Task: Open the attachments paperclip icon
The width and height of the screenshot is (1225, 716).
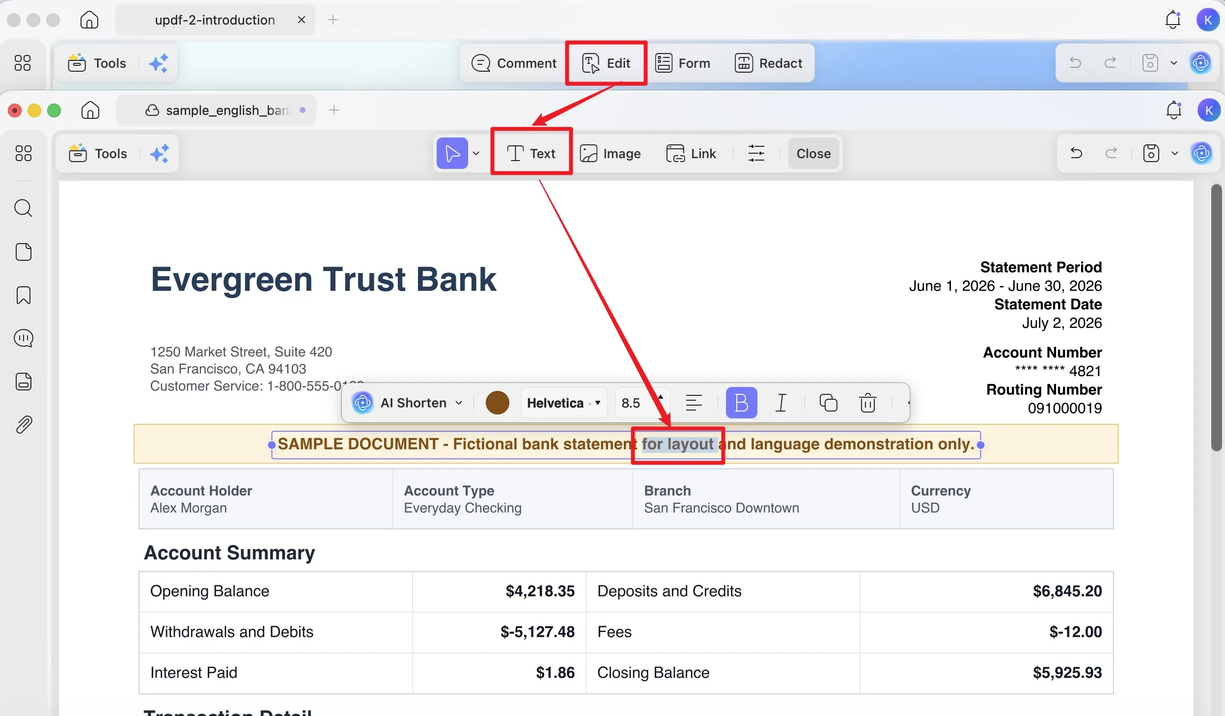Action: tap(24, 425)
